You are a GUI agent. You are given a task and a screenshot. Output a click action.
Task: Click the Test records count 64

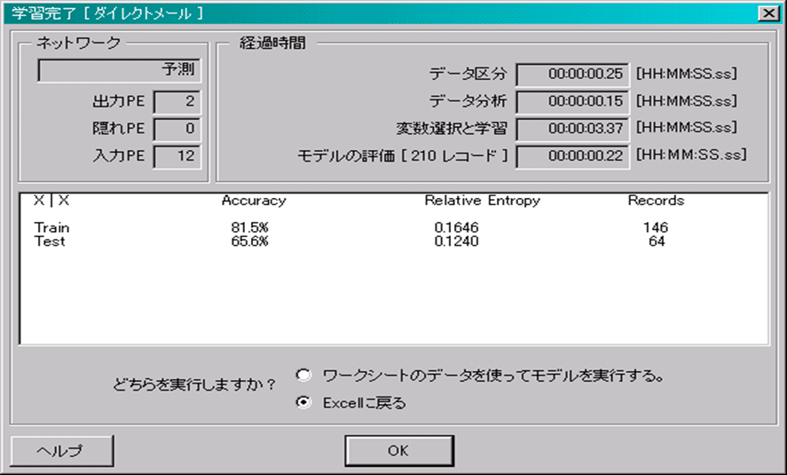pyautogui.click(x=657, y=241)
